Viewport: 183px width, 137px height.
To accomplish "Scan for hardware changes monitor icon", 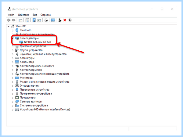I will tap(53, 20).
